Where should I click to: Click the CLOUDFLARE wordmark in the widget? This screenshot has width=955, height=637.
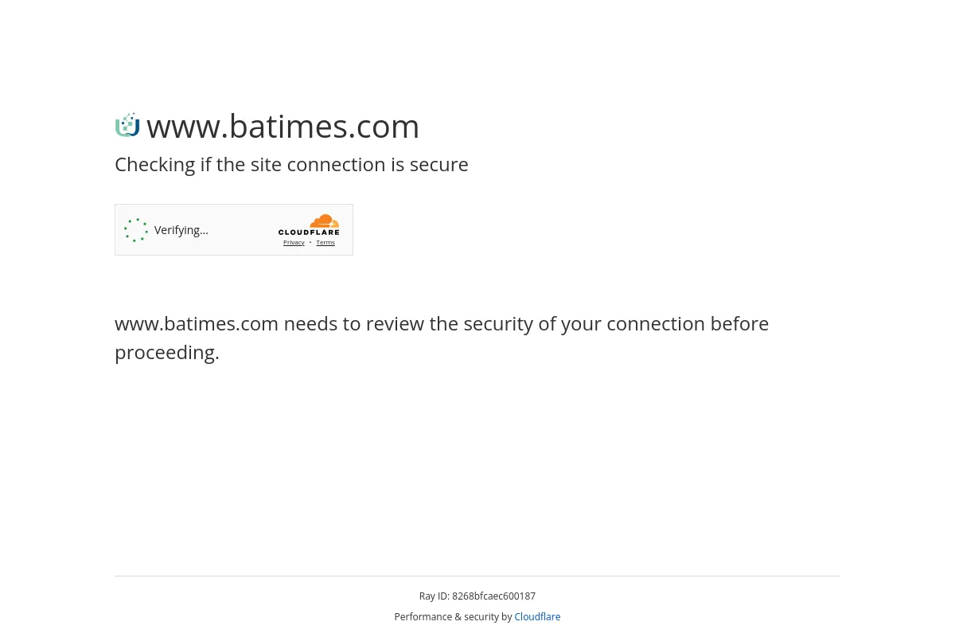(309, 232)
